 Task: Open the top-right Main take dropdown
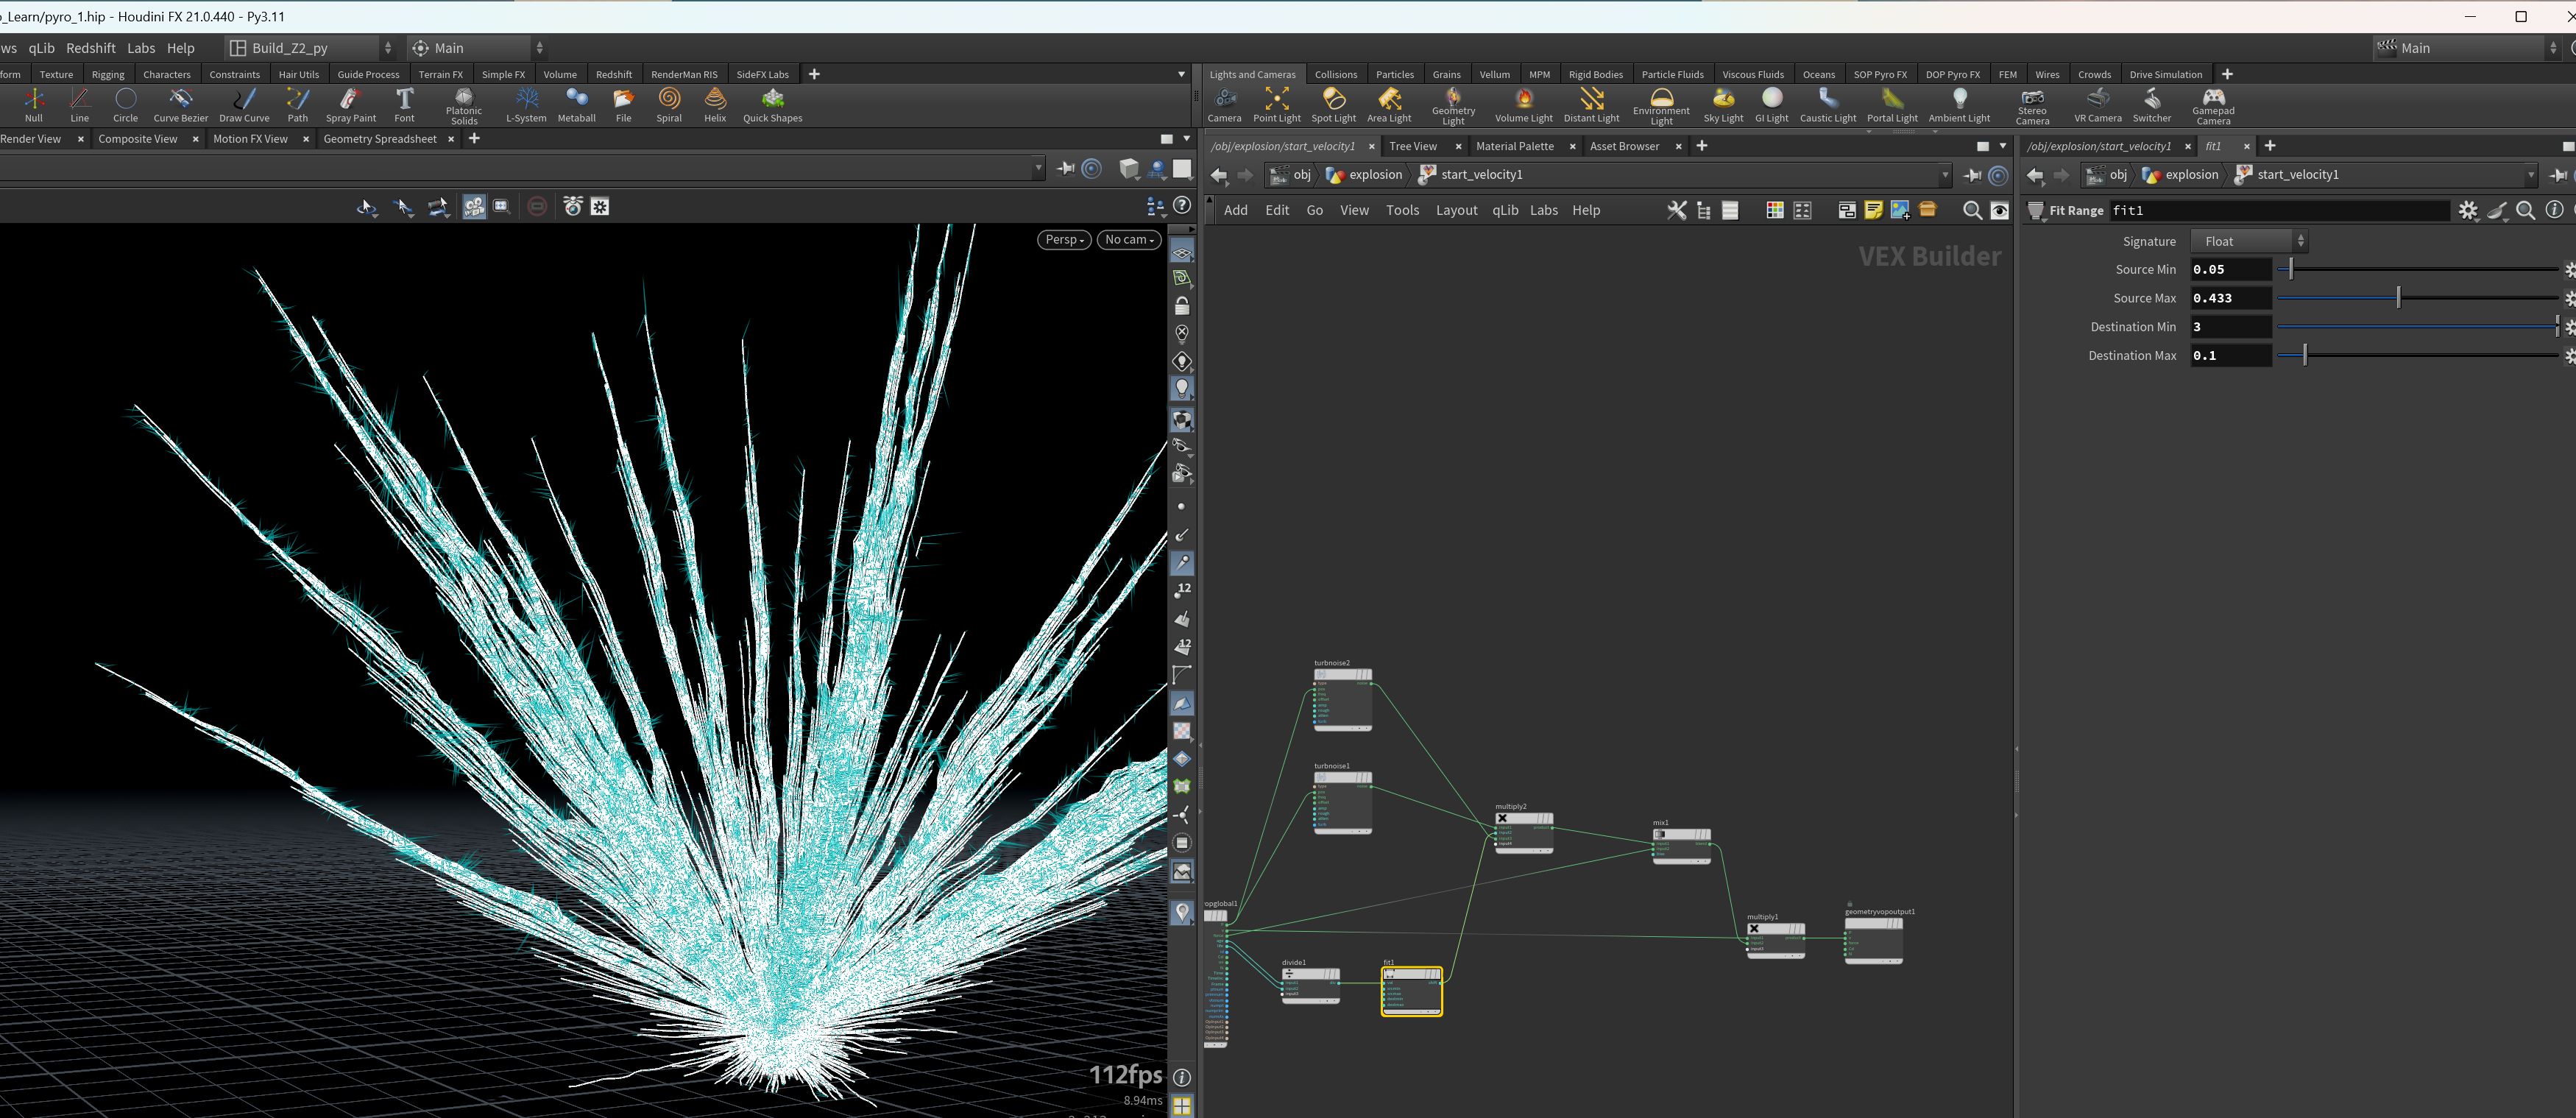(x=2466, y=48)
